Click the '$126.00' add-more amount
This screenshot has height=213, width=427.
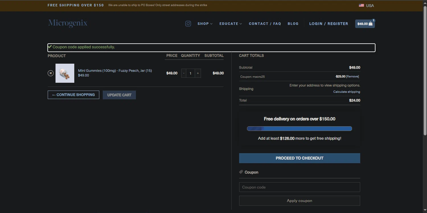tap(287, 138)
